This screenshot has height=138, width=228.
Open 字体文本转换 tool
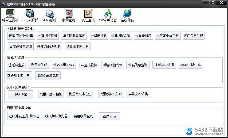click(138, 94)
